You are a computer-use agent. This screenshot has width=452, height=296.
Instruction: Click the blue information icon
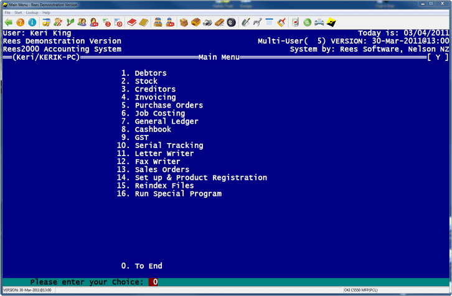click(31, 22)
